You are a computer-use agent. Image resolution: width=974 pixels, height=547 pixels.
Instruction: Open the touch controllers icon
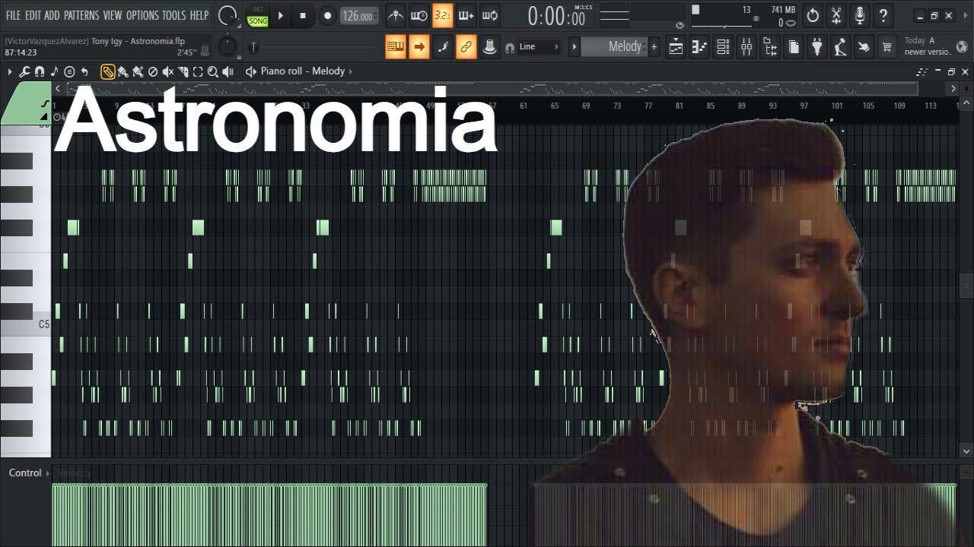(864, 48)
